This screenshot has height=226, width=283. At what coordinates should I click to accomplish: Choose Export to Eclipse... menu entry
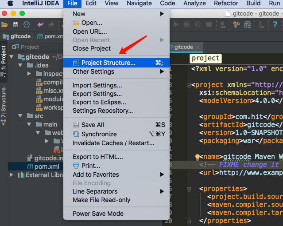point(116,103)
